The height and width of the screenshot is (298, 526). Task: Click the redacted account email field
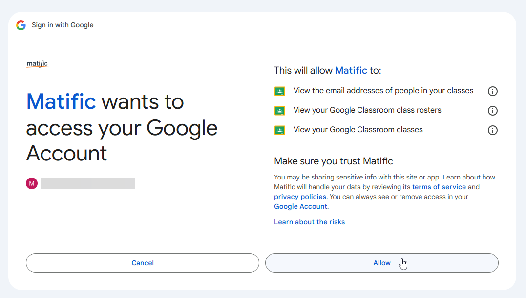pyautogui.click(x=88, y=183)
